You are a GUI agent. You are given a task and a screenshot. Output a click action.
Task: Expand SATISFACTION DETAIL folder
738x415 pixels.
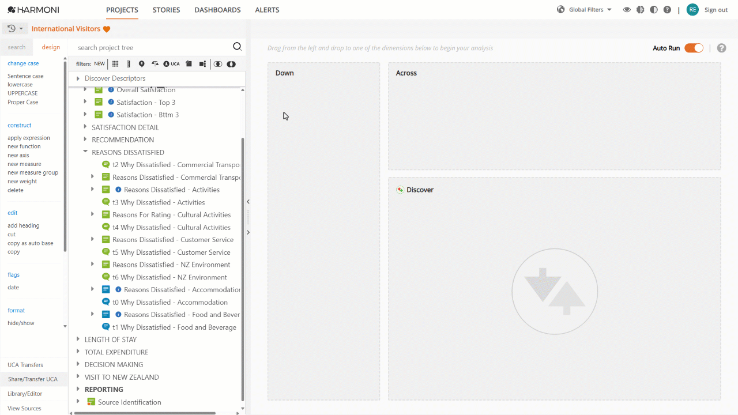(x=85, y=127)
